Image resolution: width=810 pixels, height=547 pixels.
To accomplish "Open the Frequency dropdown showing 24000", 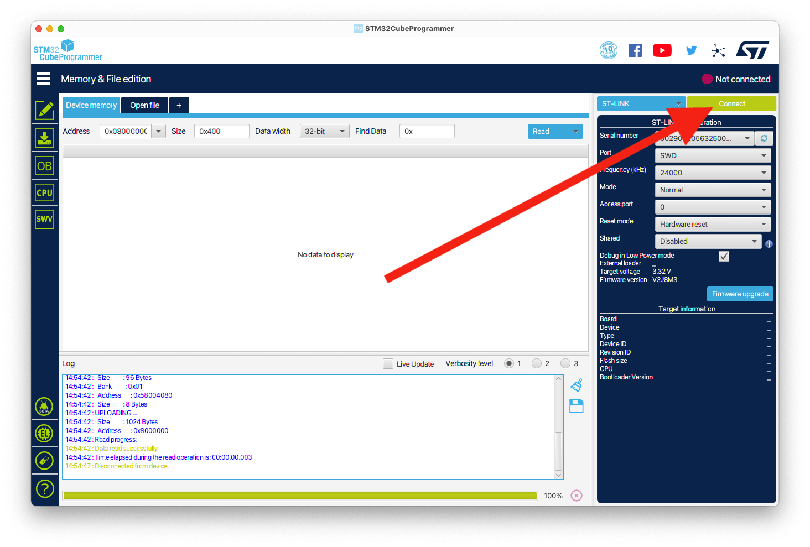I will click(x=713, y=173).
